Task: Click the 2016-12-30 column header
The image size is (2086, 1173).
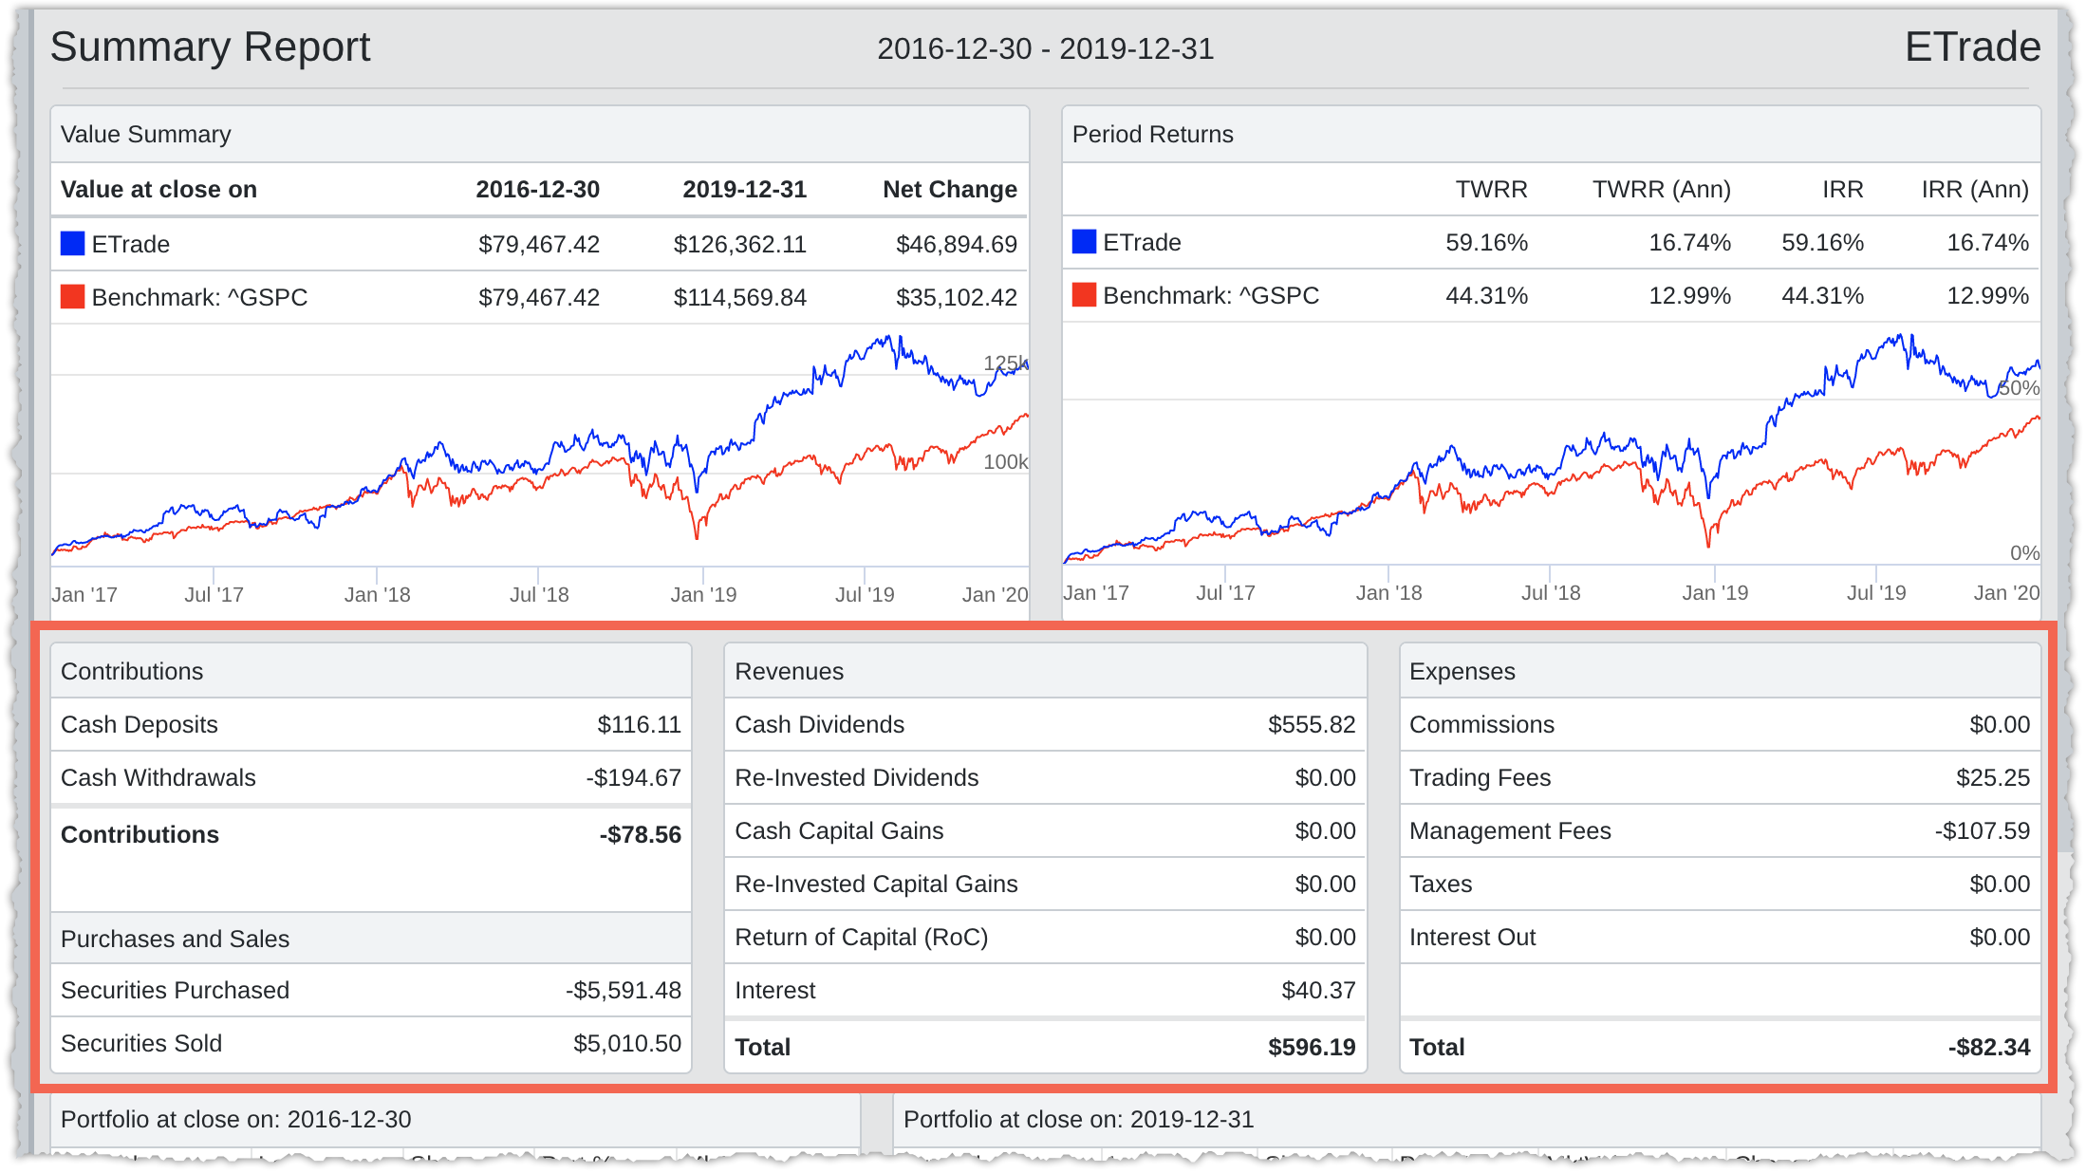Action: pyautogui.click(x=537, y=189)
